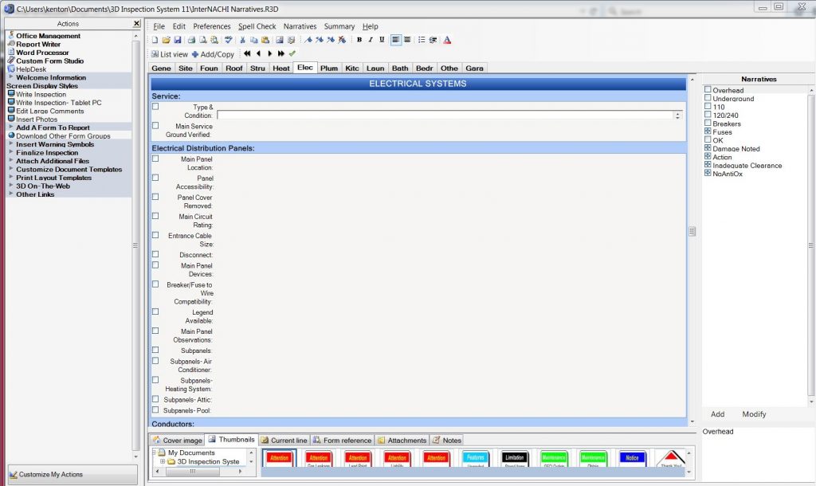Select the green checkmark confirm icon

click(292, 54)
